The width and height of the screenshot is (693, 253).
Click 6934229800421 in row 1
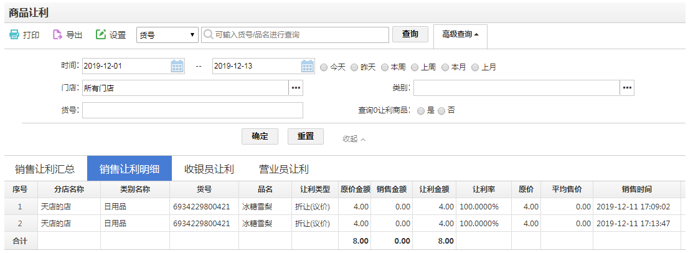click(202, 206)
